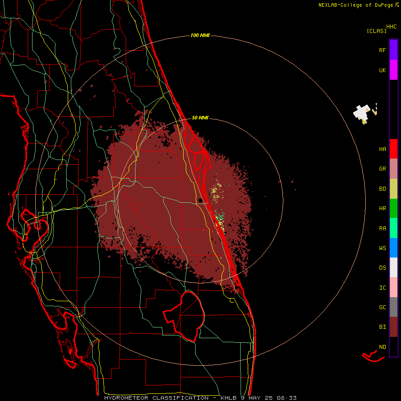Click the GC legend label

pos(382,307)
